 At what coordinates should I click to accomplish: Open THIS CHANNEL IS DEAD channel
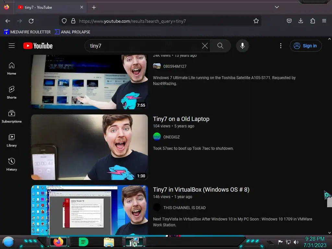point(184,208)
